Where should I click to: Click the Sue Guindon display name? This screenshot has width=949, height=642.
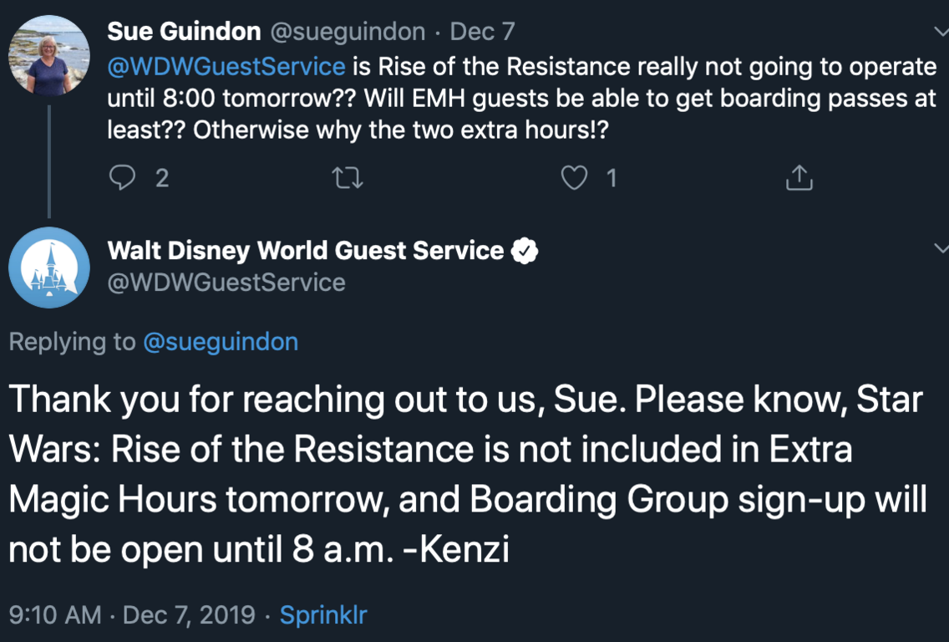pos(184,32)
